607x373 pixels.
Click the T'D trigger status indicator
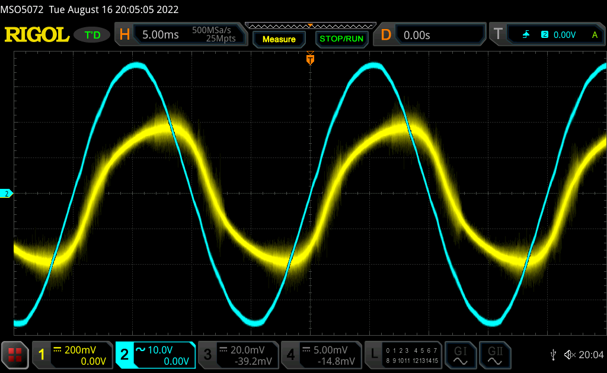(x=92, y=35)
